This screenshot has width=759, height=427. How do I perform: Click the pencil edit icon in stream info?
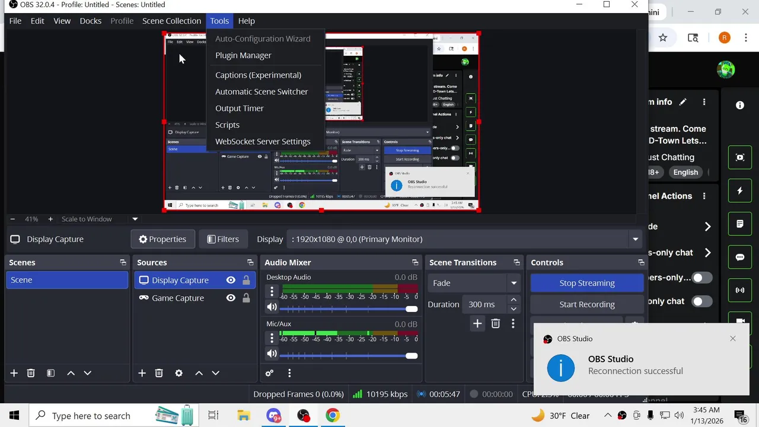[683, 102]
